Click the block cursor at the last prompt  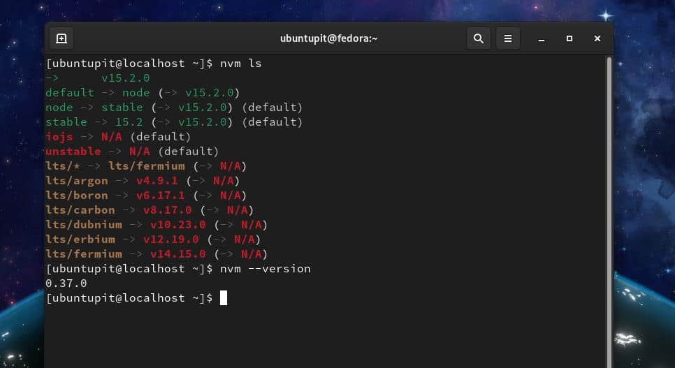point(224,298)
